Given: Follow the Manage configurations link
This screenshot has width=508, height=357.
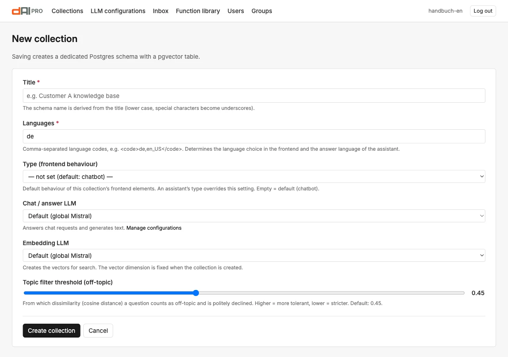Looking at the screenshot, I should (154, 228).
